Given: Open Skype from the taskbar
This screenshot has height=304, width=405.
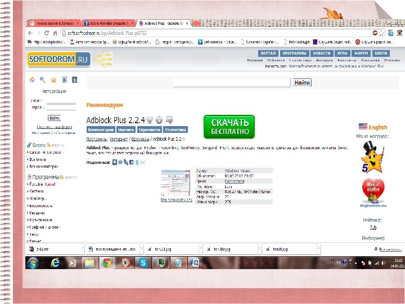Looking at the screenshot, I should 143,263.
